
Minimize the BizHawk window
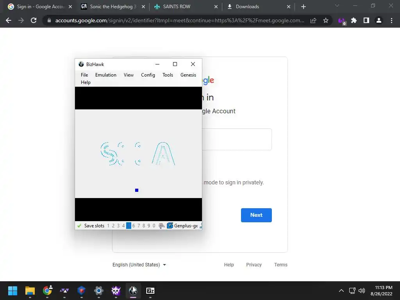[x=157, y=64]
